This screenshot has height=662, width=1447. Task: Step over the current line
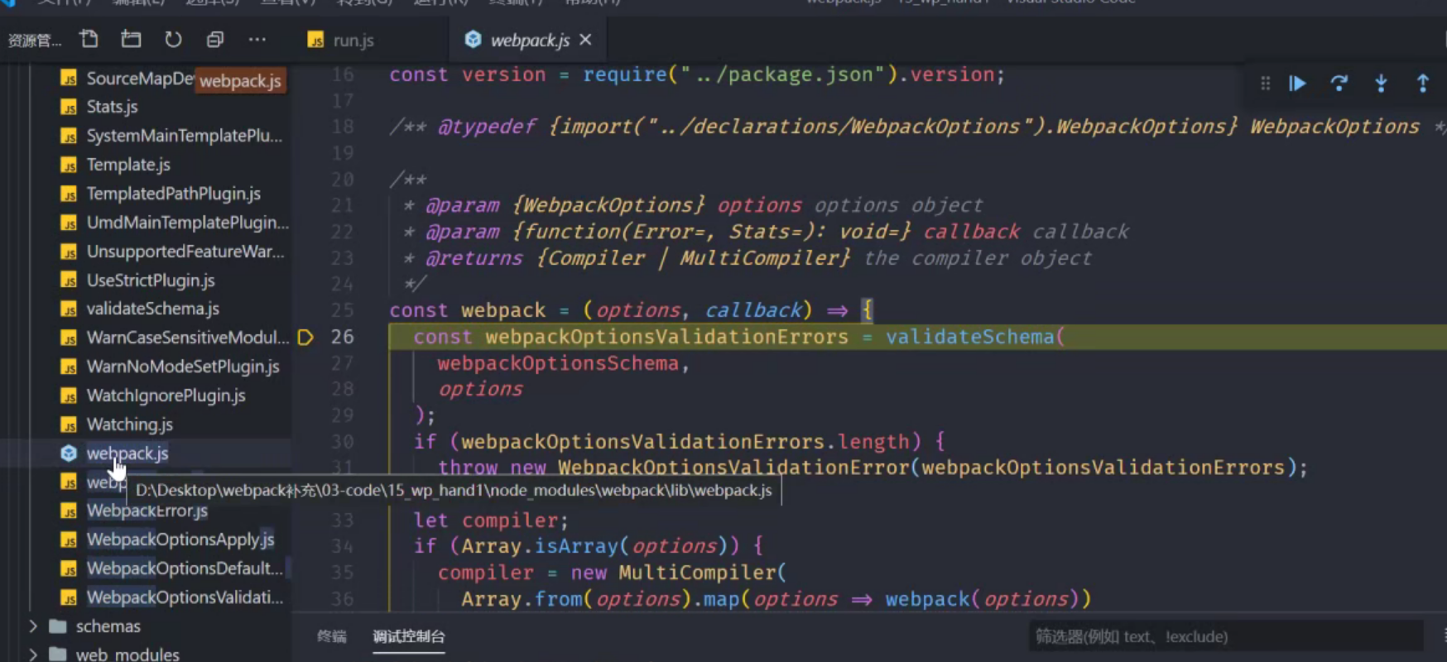1339,83
